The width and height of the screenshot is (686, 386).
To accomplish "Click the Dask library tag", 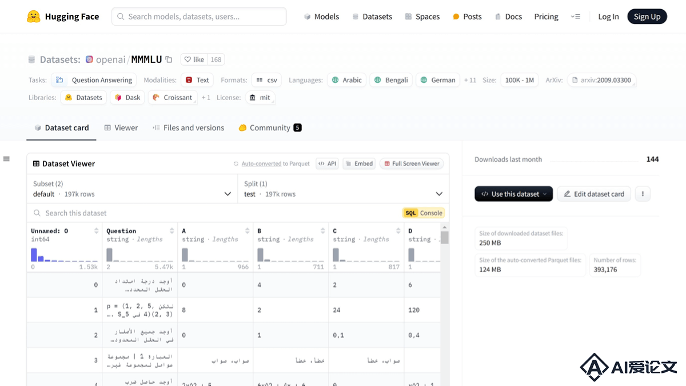I will 127,98.
